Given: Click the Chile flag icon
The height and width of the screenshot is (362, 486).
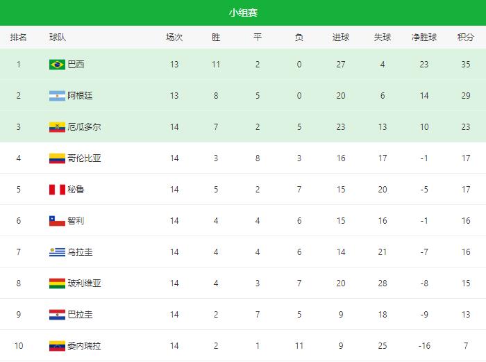Looking at the screenshot, I should pyautogui.click(x=57, y=221).
